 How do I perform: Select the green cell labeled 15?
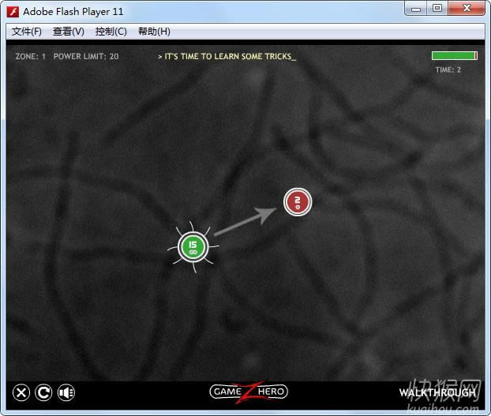coord(193,247)
